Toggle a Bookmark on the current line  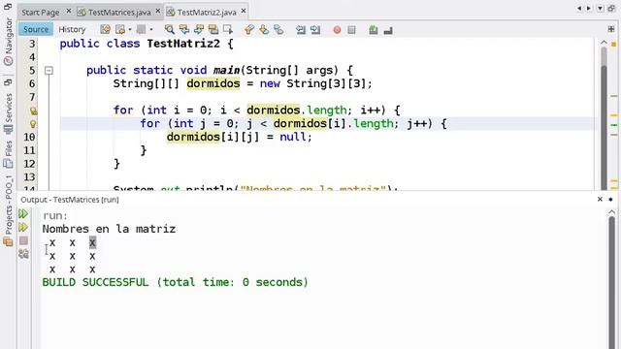pos(278,29)
